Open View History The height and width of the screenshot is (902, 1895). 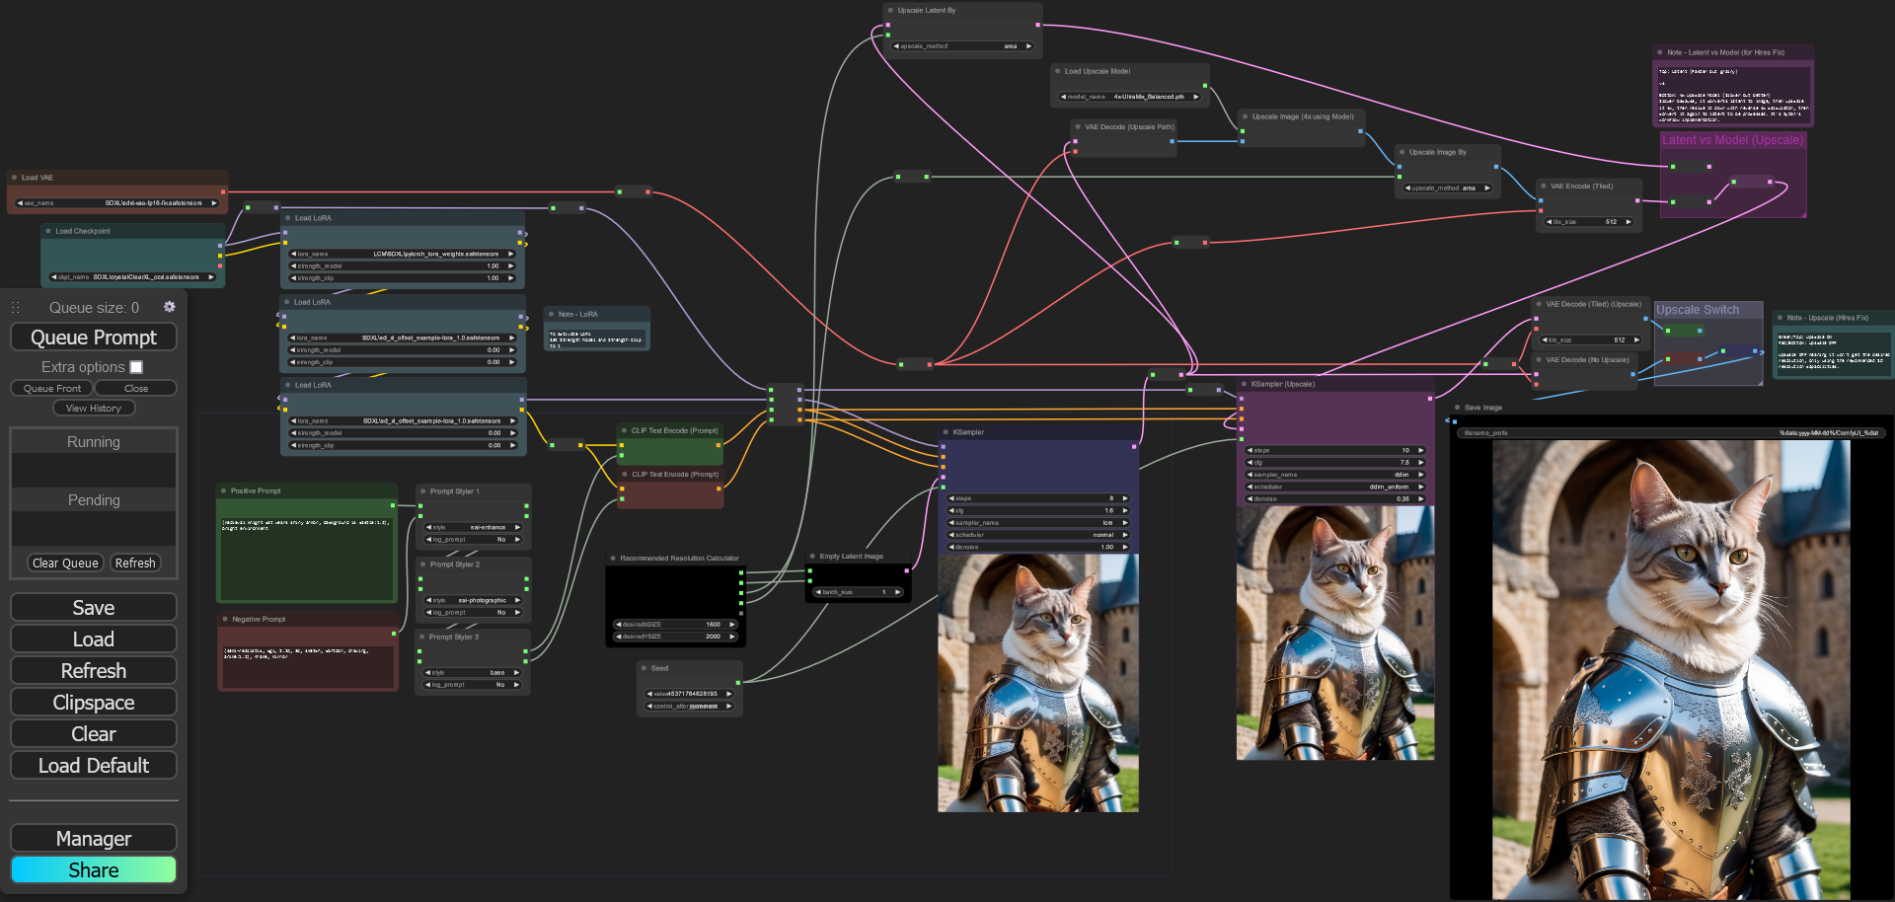(94, 409)
